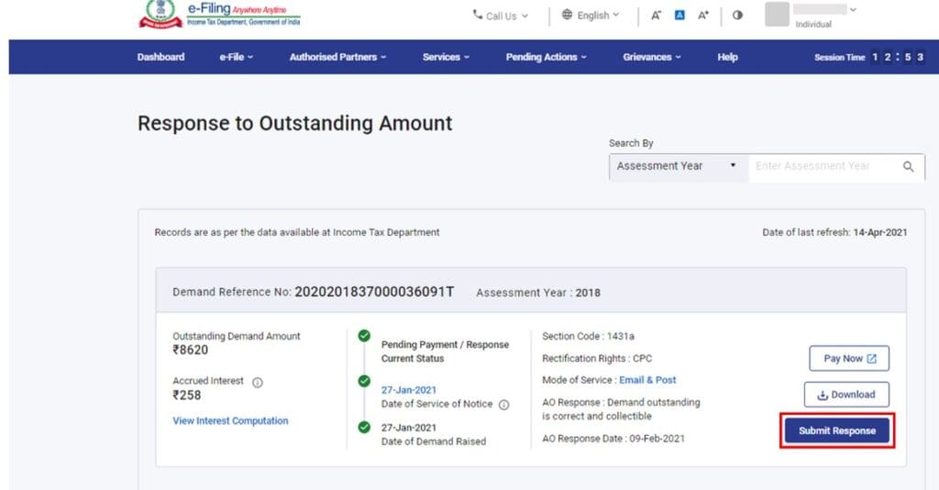Viewport: 939px width, 490px height.
Task: Click the Pay Now button
Action: (848, 358)
